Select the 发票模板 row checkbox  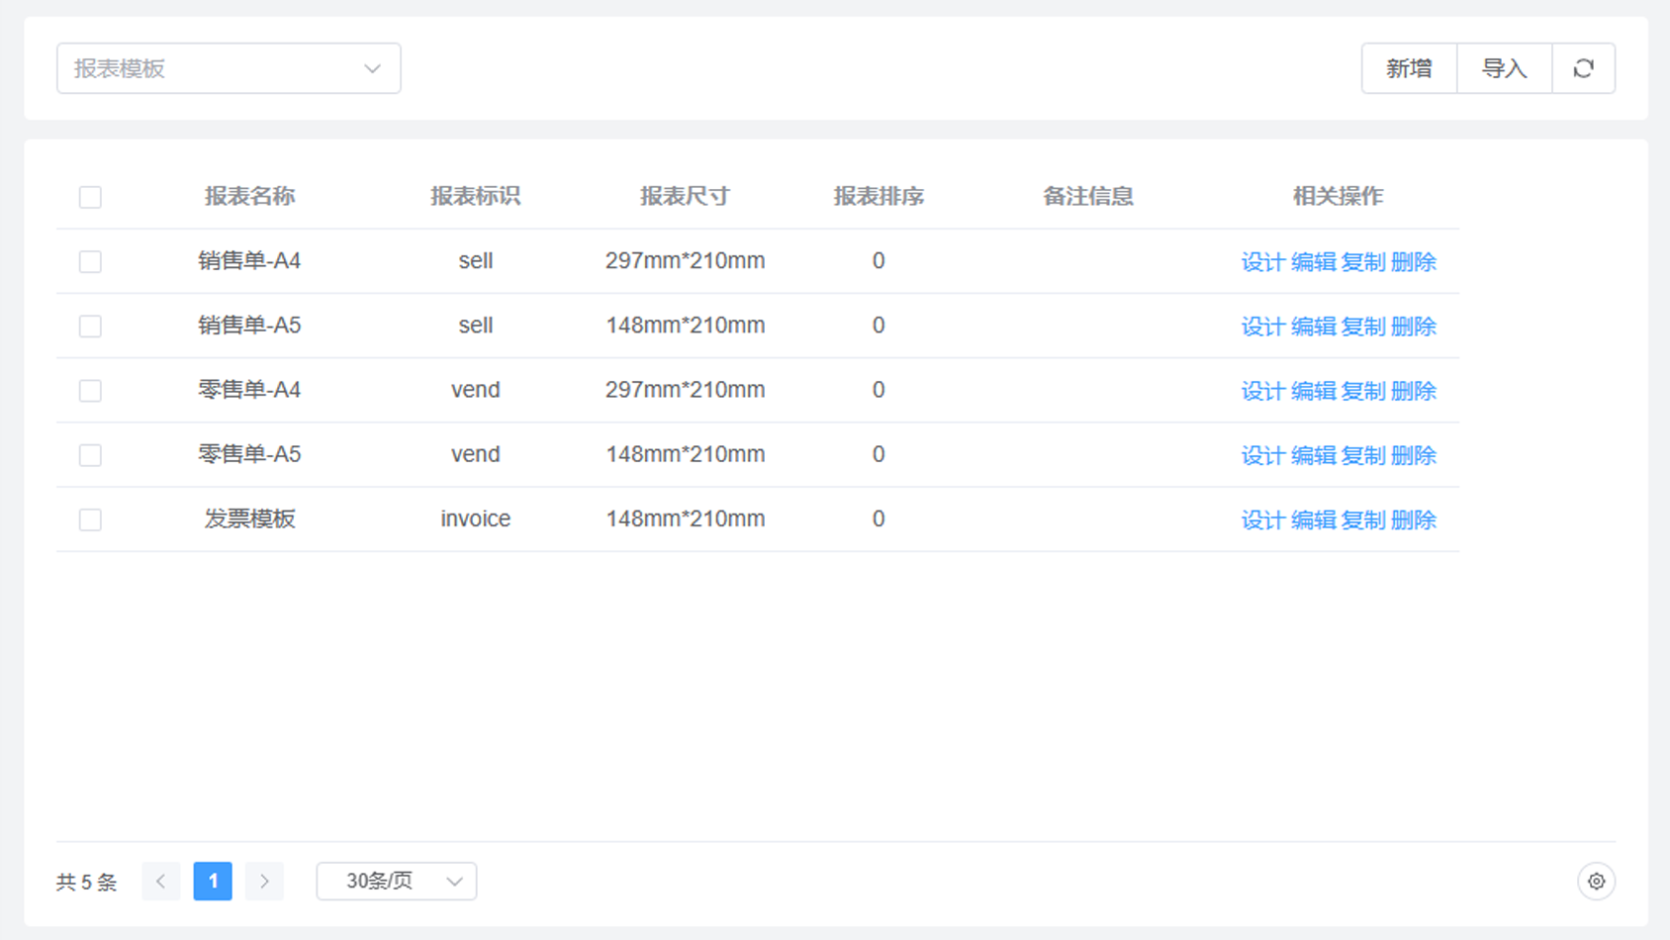tap(90, 519)
